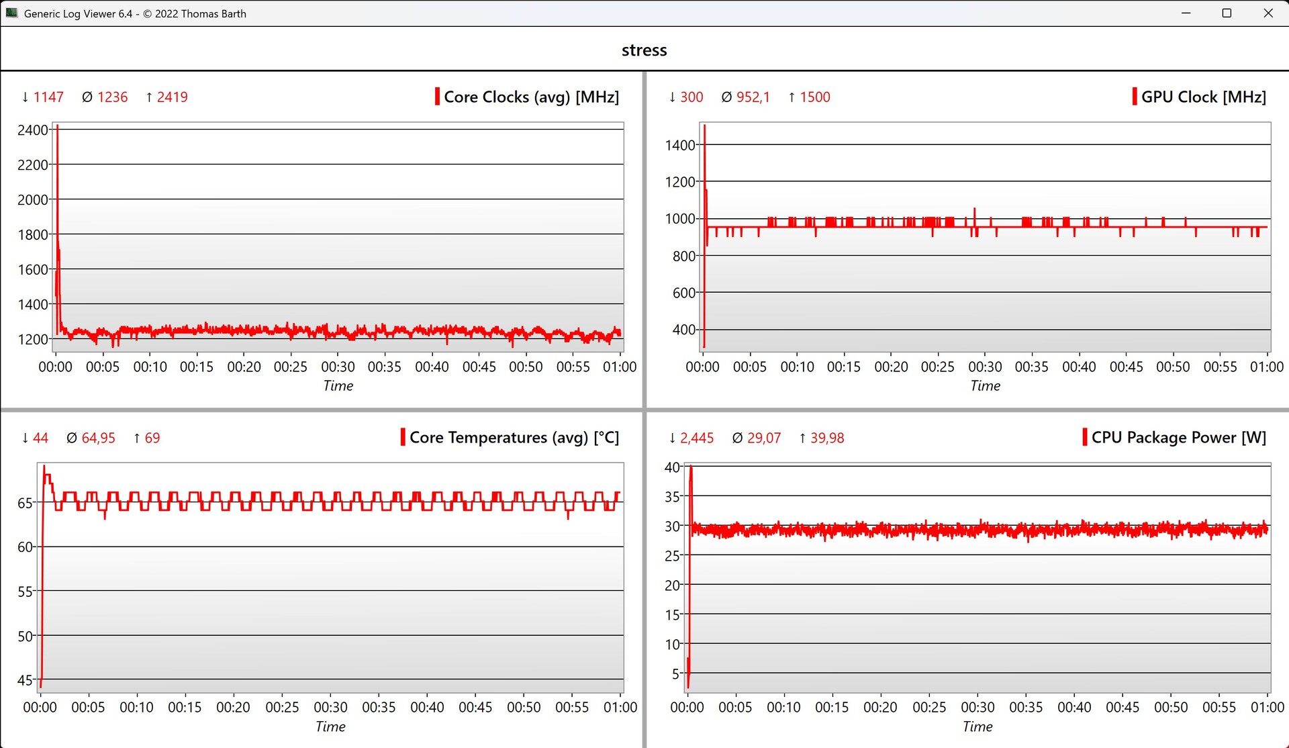This screenshot has width=1289, height=748.
Task: Click the GPU Clock [MHz] chart title
Action: click(x=1203, y=97)
